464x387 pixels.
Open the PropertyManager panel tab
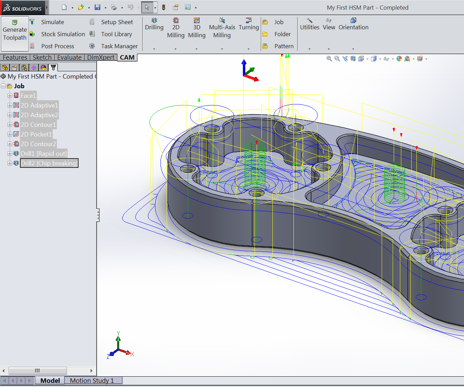(x=14, y=68)
